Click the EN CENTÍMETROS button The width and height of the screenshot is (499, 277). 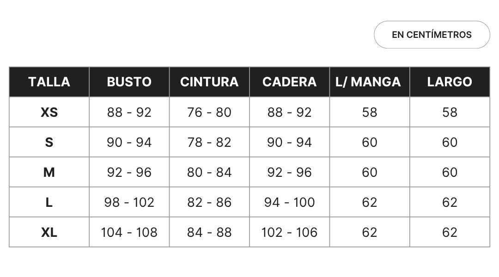[432, 35]
